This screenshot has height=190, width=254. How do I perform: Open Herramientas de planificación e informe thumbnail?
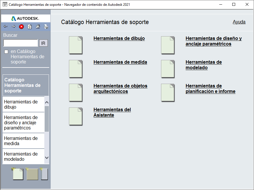coord(168,93)
